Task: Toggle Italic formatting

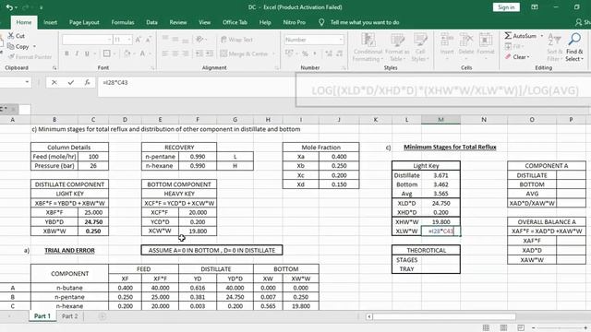Action: [77, 53]
